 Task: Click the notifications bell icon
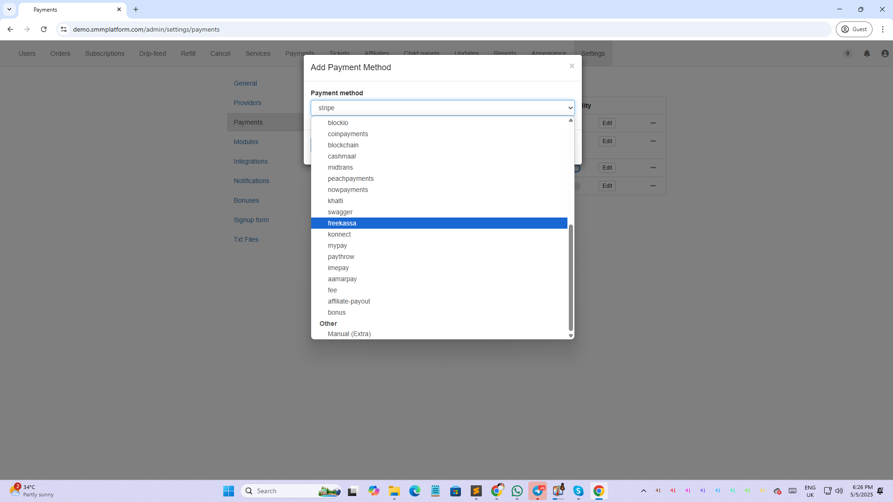[866, 53]
